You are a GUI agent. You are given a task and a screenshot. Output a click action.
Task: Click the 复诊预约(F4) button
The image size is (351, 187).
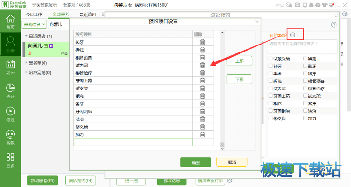(x=80, y=180)
